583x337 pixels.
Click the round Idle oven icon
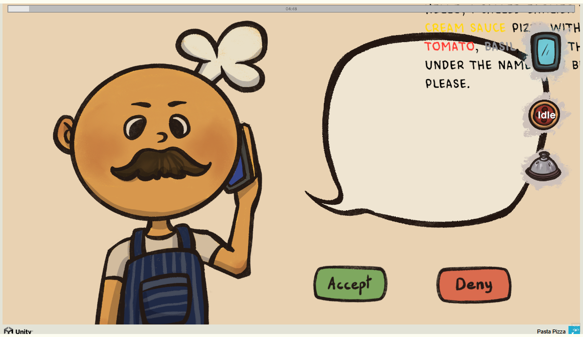pyautogui.click(x=544, y=115)
